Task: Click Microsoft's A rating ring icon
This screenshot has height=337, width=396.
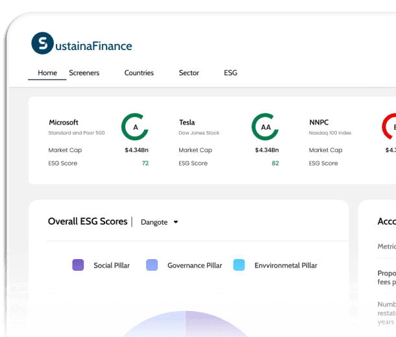Action: click(x=135, y=127)
